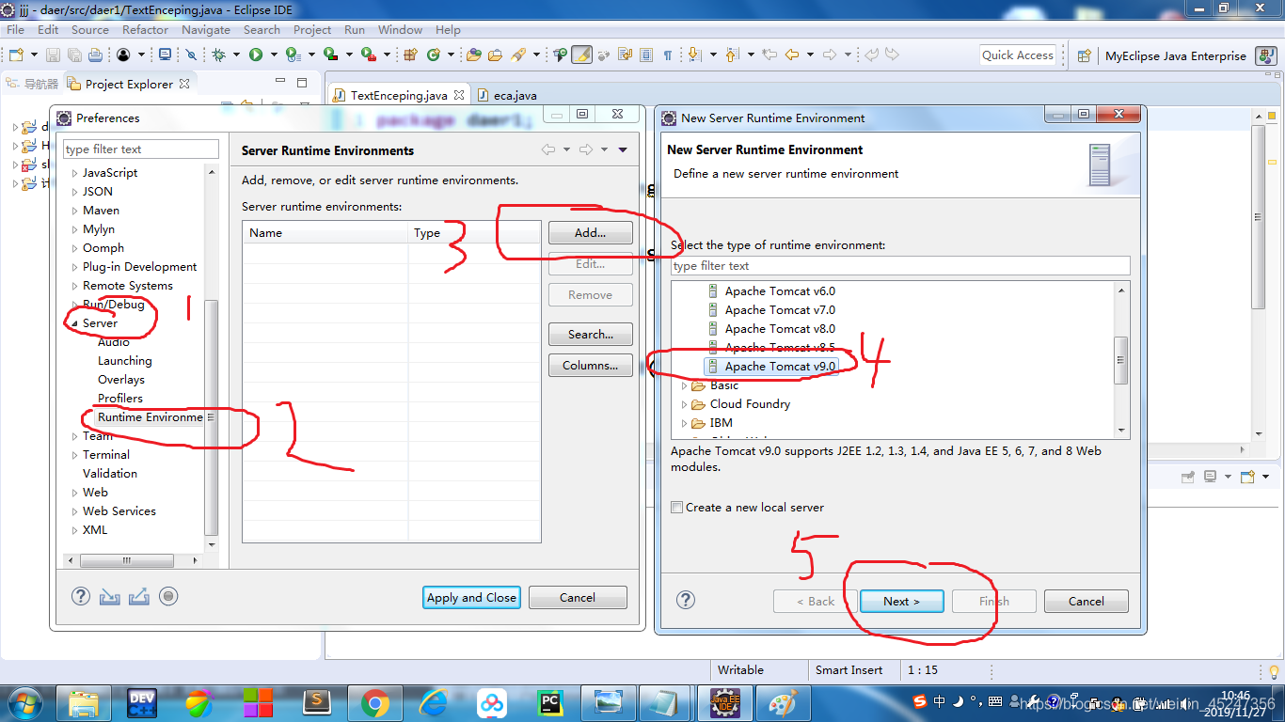Select the Launching item under Server
The image size is (1285, 722).
124,361
